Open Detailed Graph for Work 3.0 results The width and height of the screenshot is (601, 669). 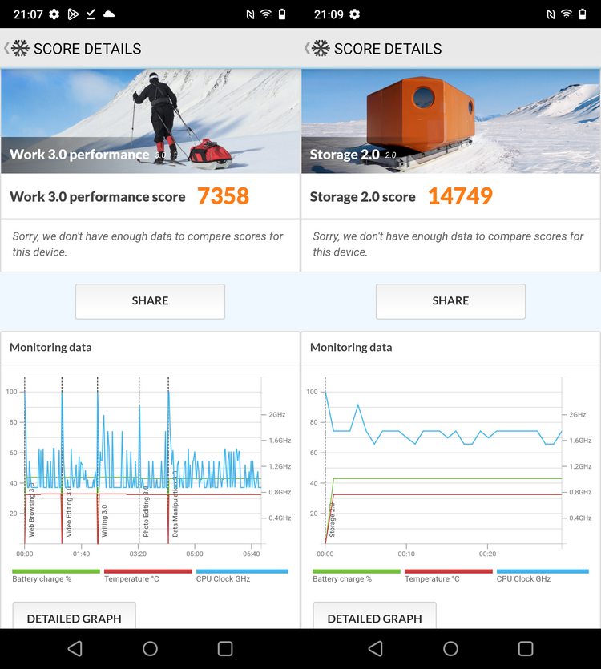coord(75,615)
